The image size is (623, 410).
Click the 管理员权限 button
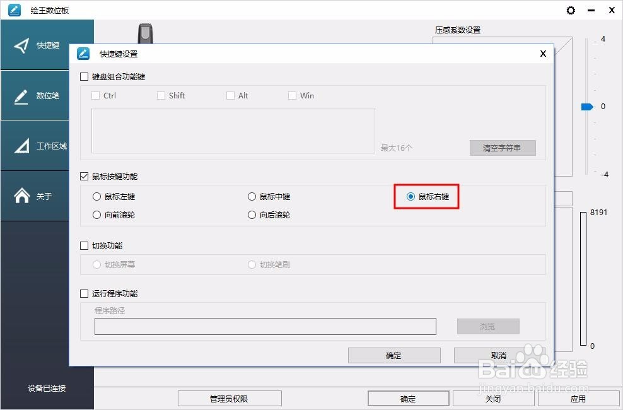[x=230, y=398]
